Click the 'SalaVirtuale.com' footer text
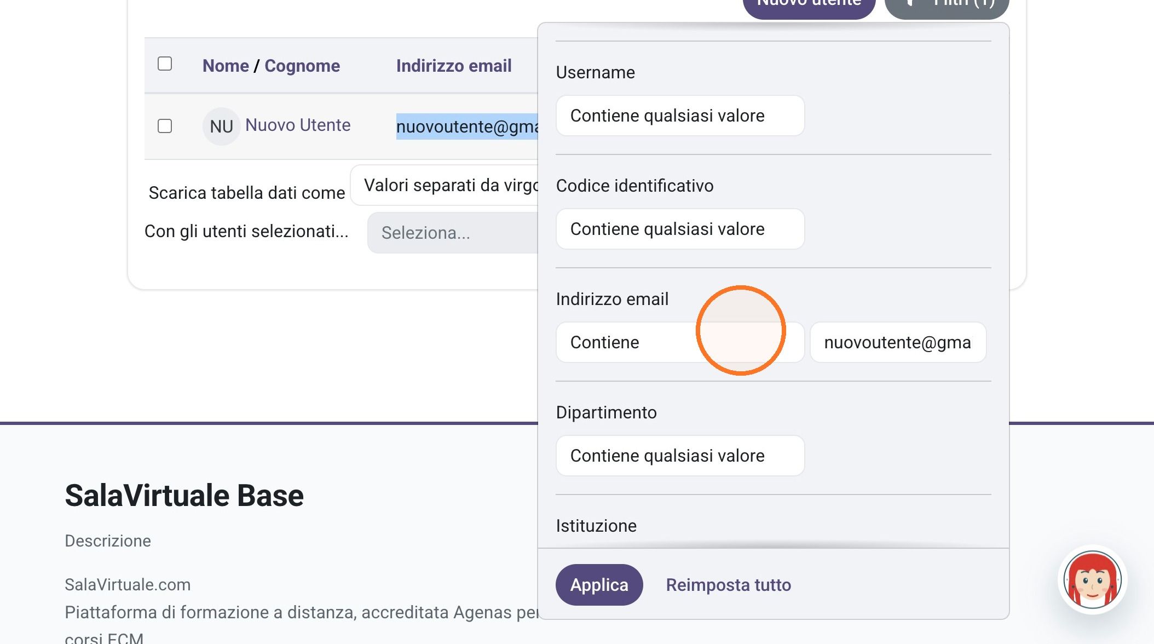The image size is (1154, 644). [x=128, y=584]
